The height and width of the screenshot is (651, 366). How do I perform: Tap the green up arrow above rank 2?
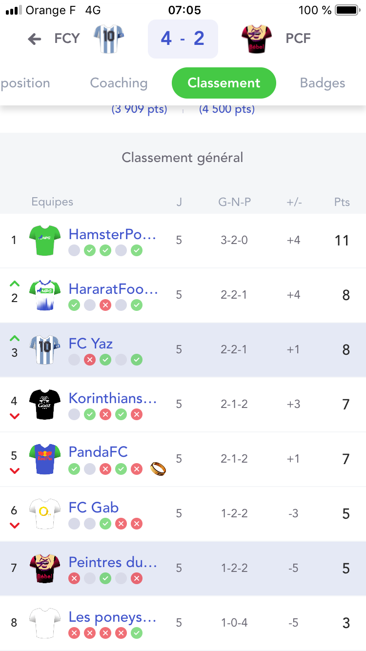(15, 284)
